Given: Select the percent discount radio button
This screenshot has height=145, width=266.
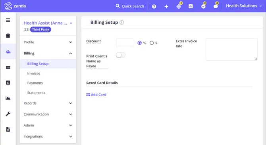Looking at the screenshot, I should (x=139, y=43).
